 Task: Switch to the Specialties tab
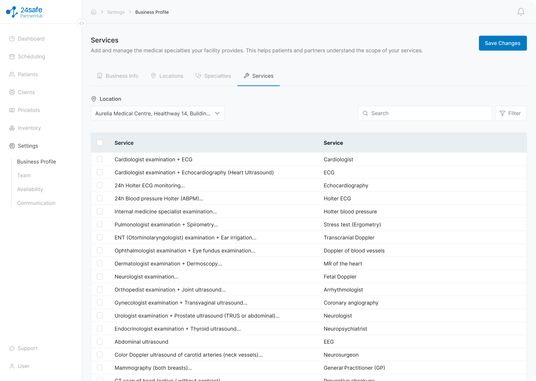click(x=213, y=76)
